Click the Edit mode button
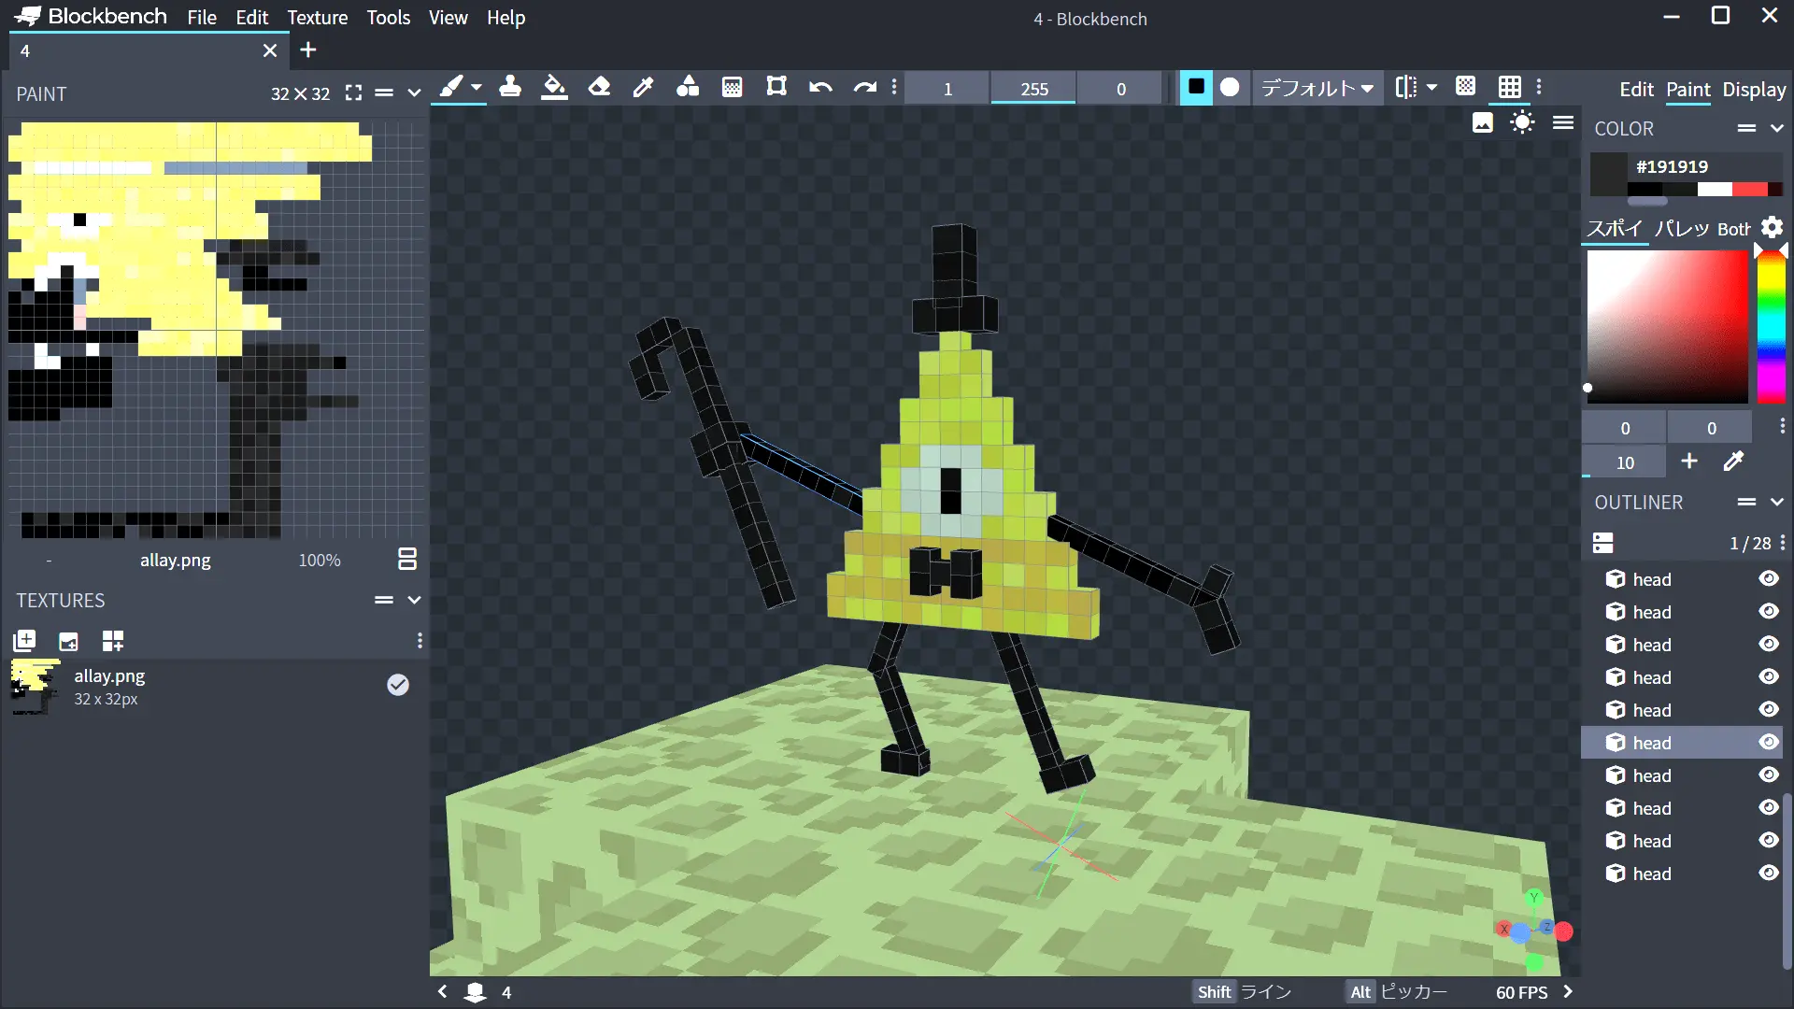This screenshot has height=1009, width=1794. [1636, 90]
